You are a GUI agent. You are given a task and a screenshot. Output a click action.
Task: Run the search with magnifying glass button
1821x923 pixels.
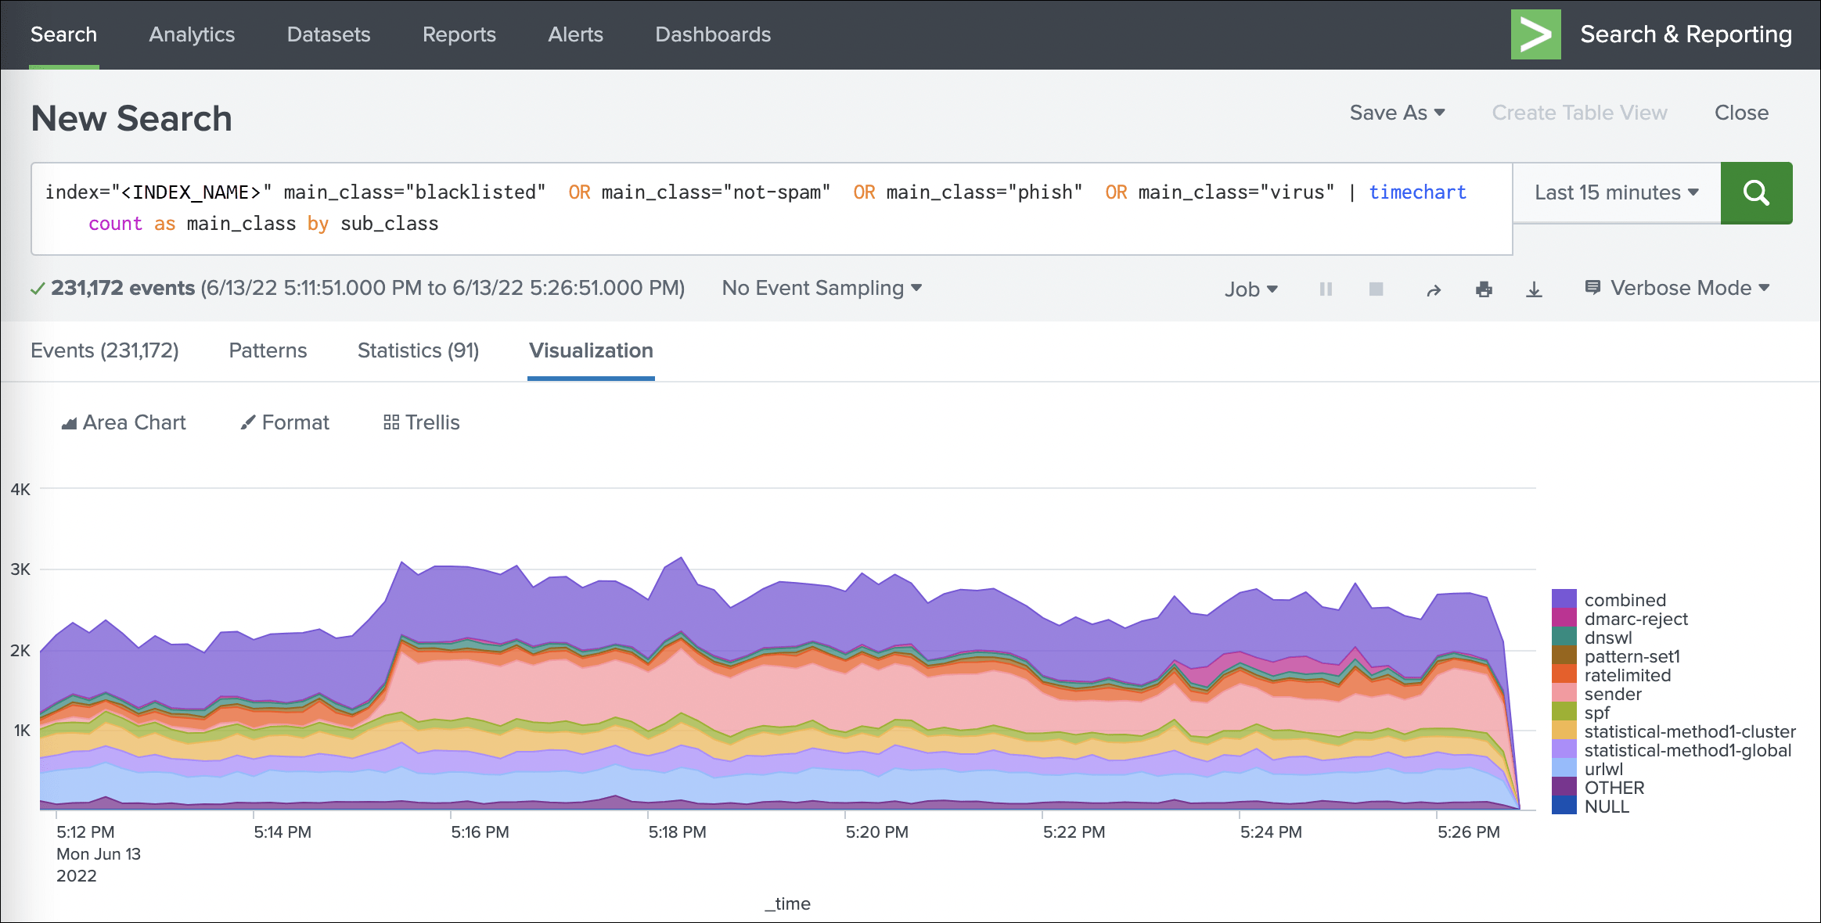[1756, 192]
